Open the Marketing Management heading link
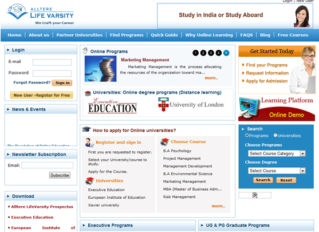Image resolution: width=319 pixels, height=232 pixels. (x=145, y=60)
